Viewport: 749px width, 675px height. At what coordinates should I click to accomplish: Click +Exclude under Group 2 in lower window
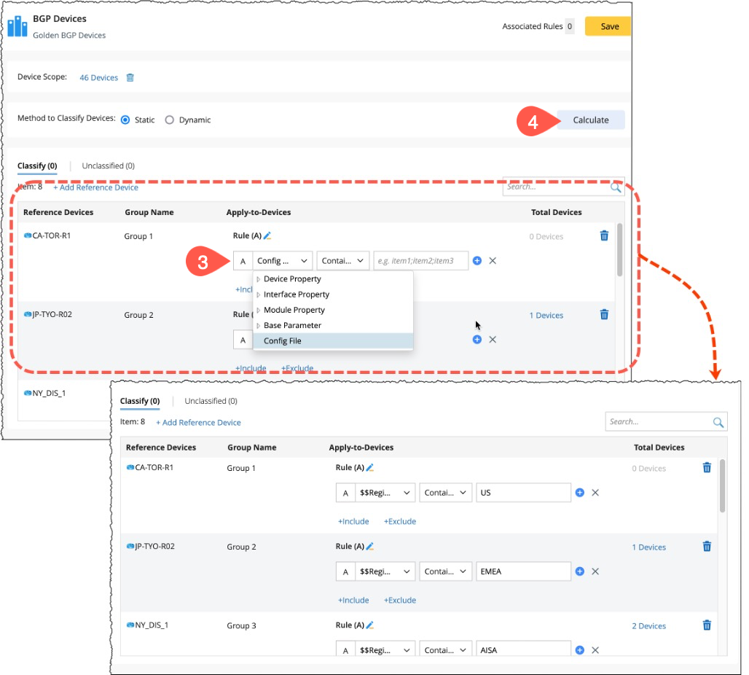pyautogui.click(x=400, y=601)
